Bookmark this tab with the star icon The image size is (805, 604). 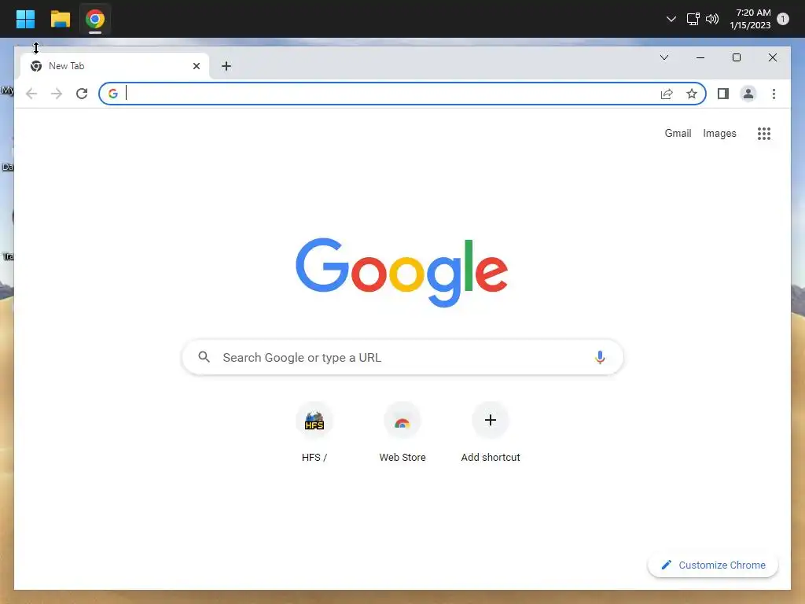pos(692,94)
